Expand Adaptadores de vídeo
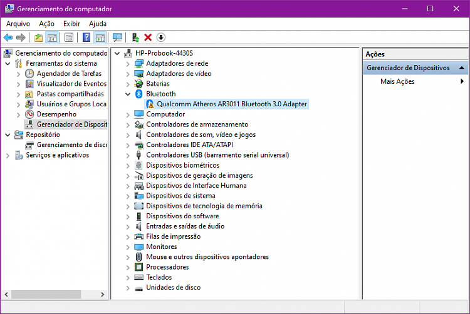 click(128, 74)
